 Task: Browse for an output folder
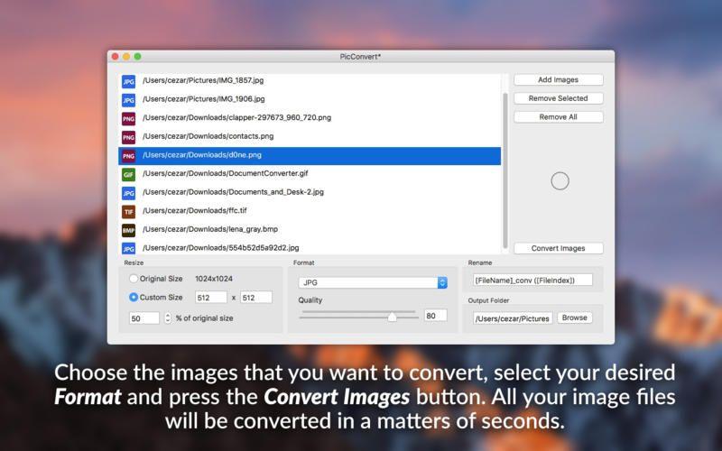point(574,318)
